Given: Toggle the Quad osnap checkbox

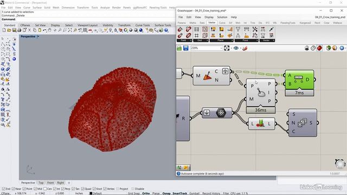Looking at the screenshot, I should 82,188.
